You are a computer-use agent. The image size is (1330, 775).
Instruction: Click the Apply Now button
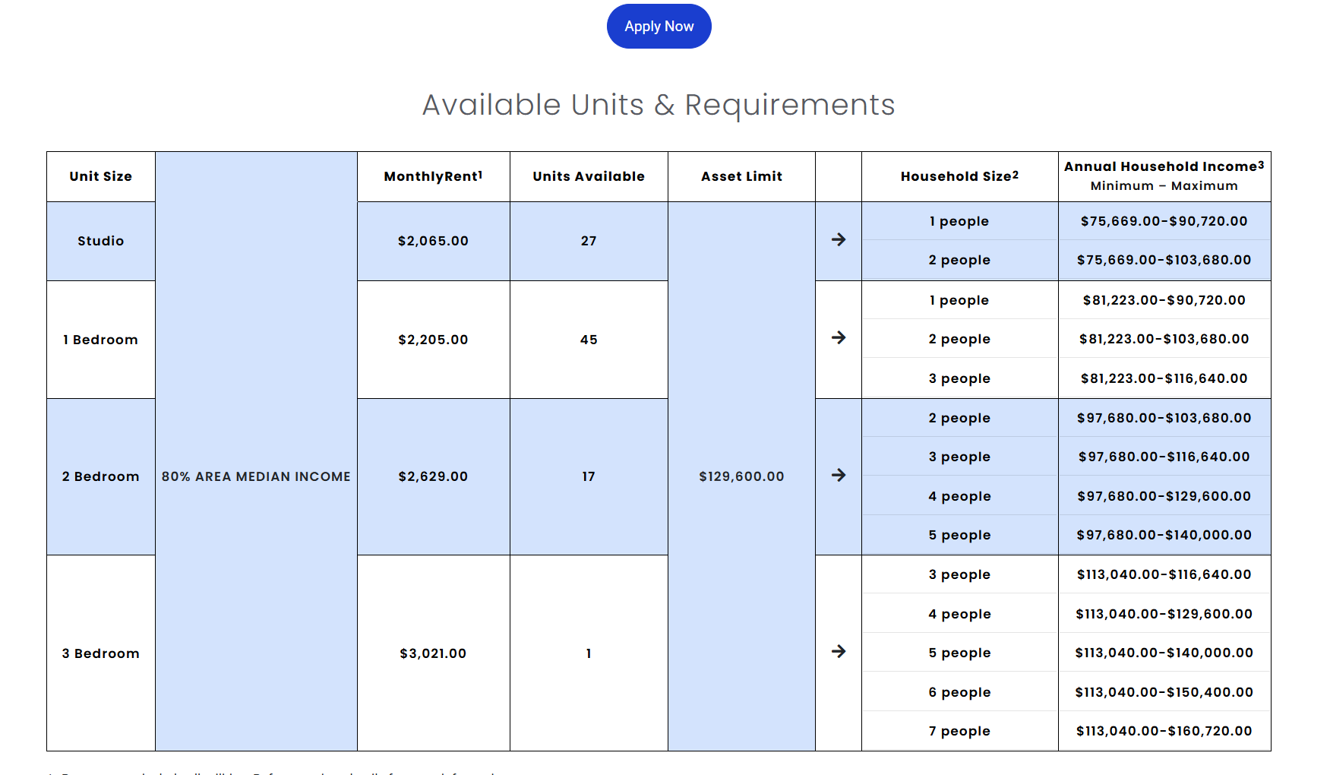(659, 27)
